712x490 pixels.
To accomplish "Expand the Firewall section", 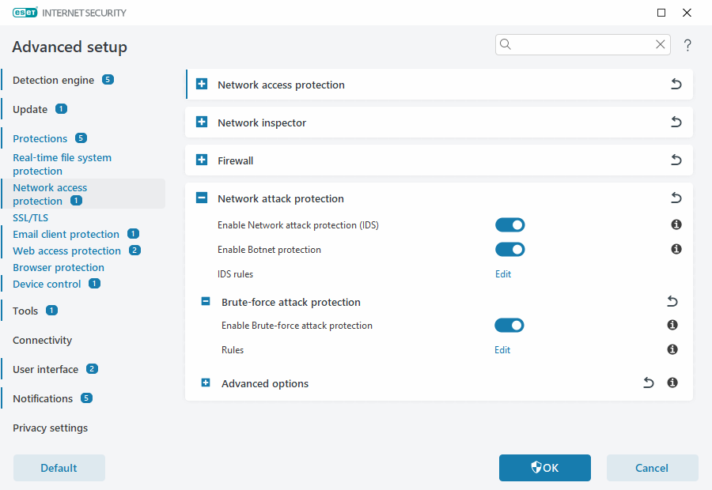I will (202, 160).
